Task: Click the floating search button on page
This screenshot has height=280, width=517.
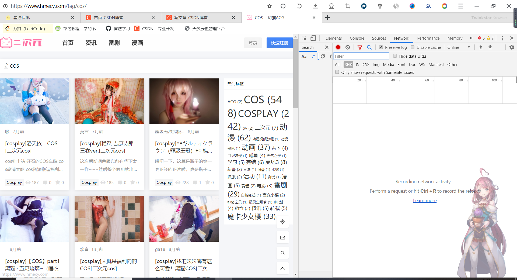Action: click(282, 253)
